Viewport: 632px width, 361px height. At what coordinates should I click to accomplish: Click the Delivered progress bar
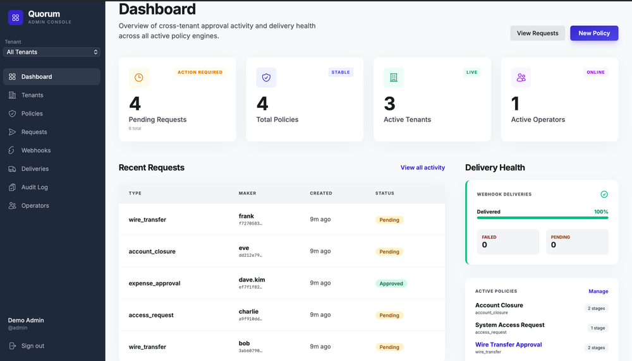coord(542,218)
